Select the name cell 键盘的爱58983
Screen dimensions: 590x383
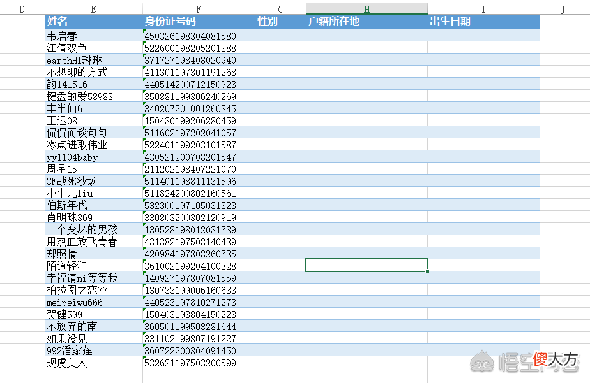pyautogui.click(x=94, y=96)
